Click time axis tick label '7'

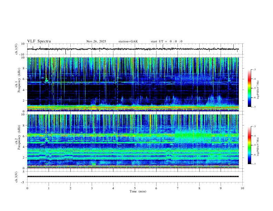coord(178,188)
